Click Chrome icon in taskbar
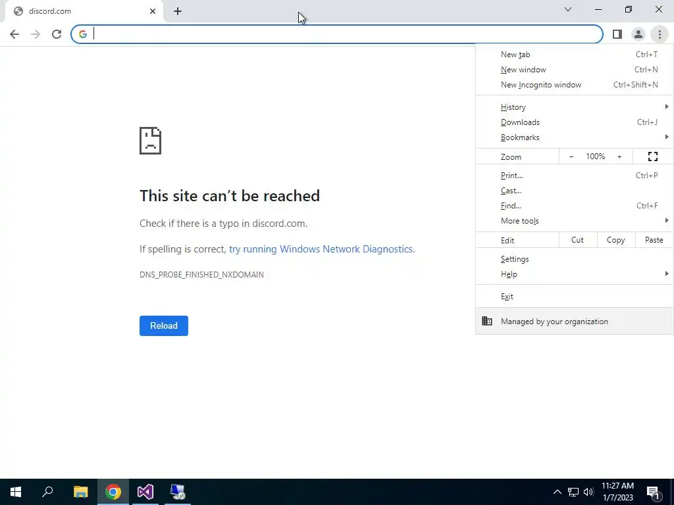674x505 pixels. pos(113,492)
